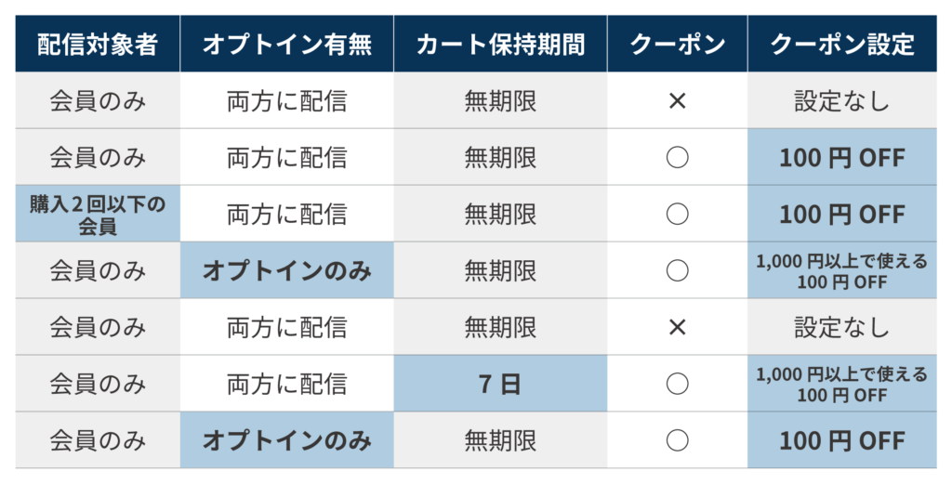Click the 両方に配信 cell in the 7日 row

click(286, 384)
